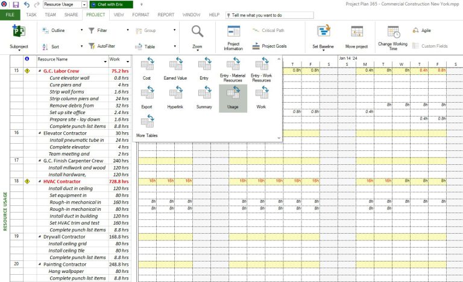
Task: Open Project Information
Action: (233, 37)
